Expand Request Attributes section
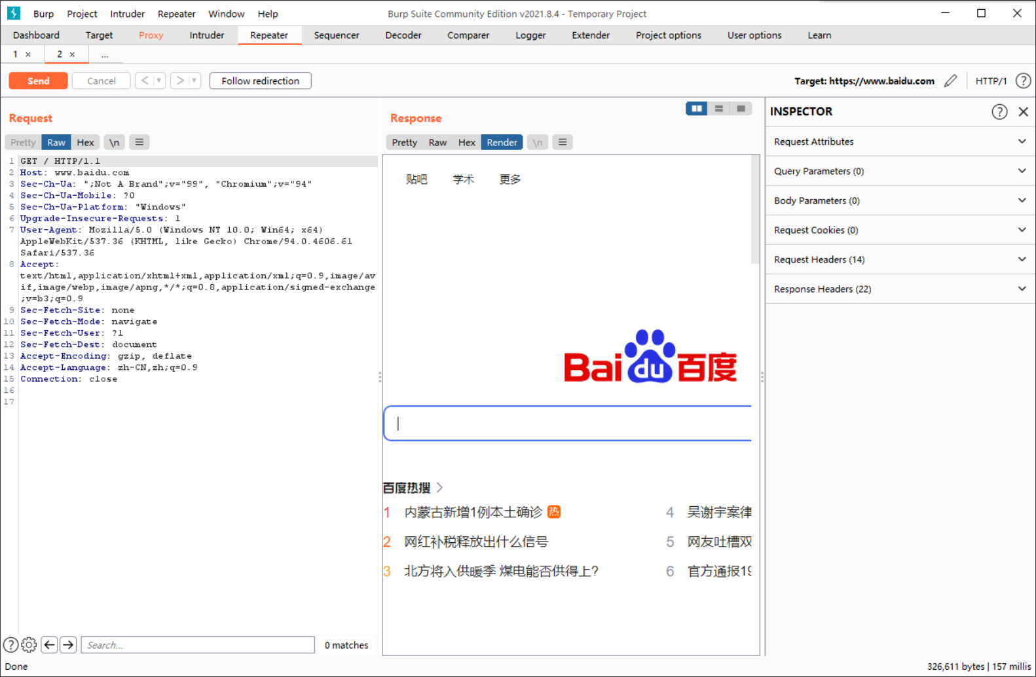Screen dimensions: 1036x677 pyautogui.click(x=900, y=141)
